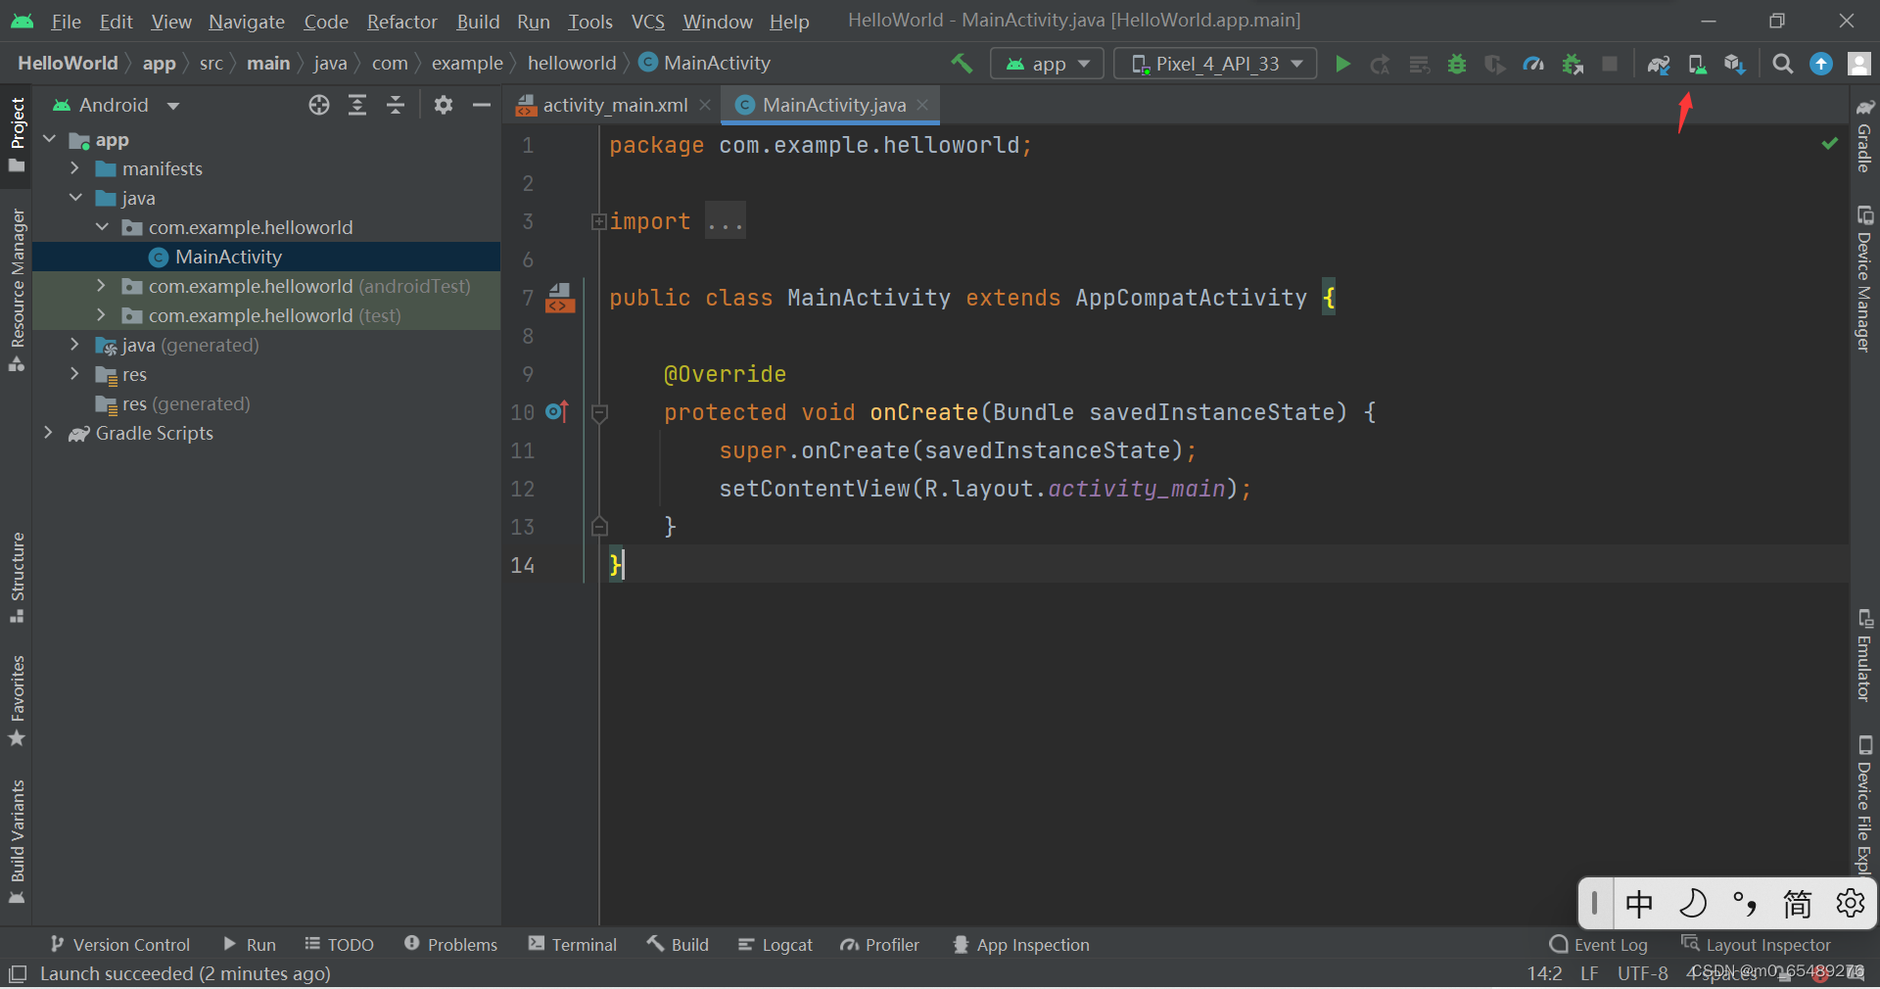
Task: Toggle Resource Manager side panel
Action: tap(17, 290)
